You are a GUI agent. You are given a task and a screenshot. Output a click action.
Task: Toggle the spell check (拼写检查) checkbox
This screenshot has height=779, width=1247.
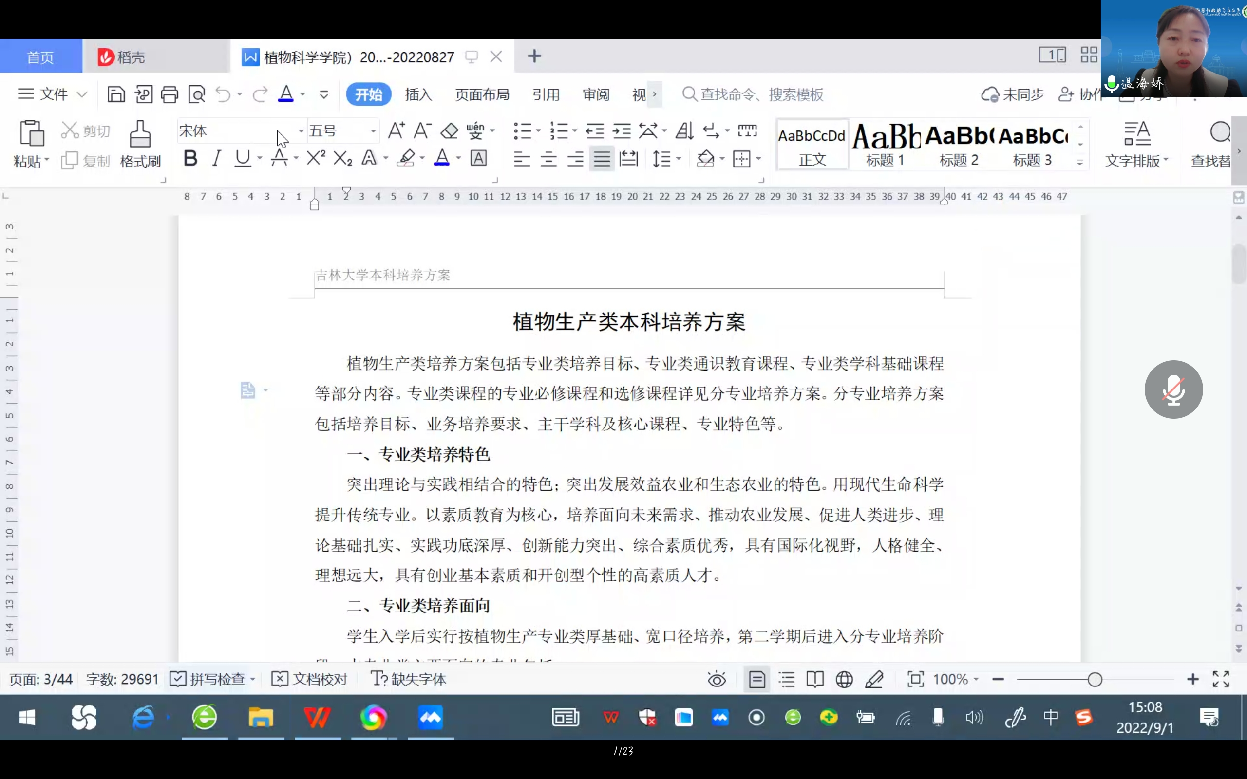(x=178, y=679)
